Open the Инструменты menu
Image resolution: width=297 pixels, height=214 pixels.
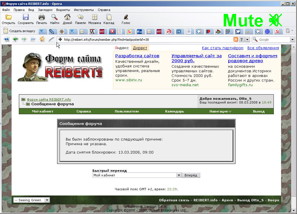tap(83, 10)
